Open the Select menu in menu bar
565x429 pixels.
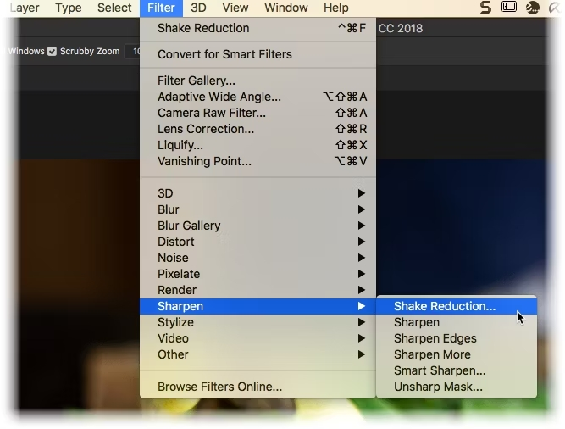pos(114,8)
